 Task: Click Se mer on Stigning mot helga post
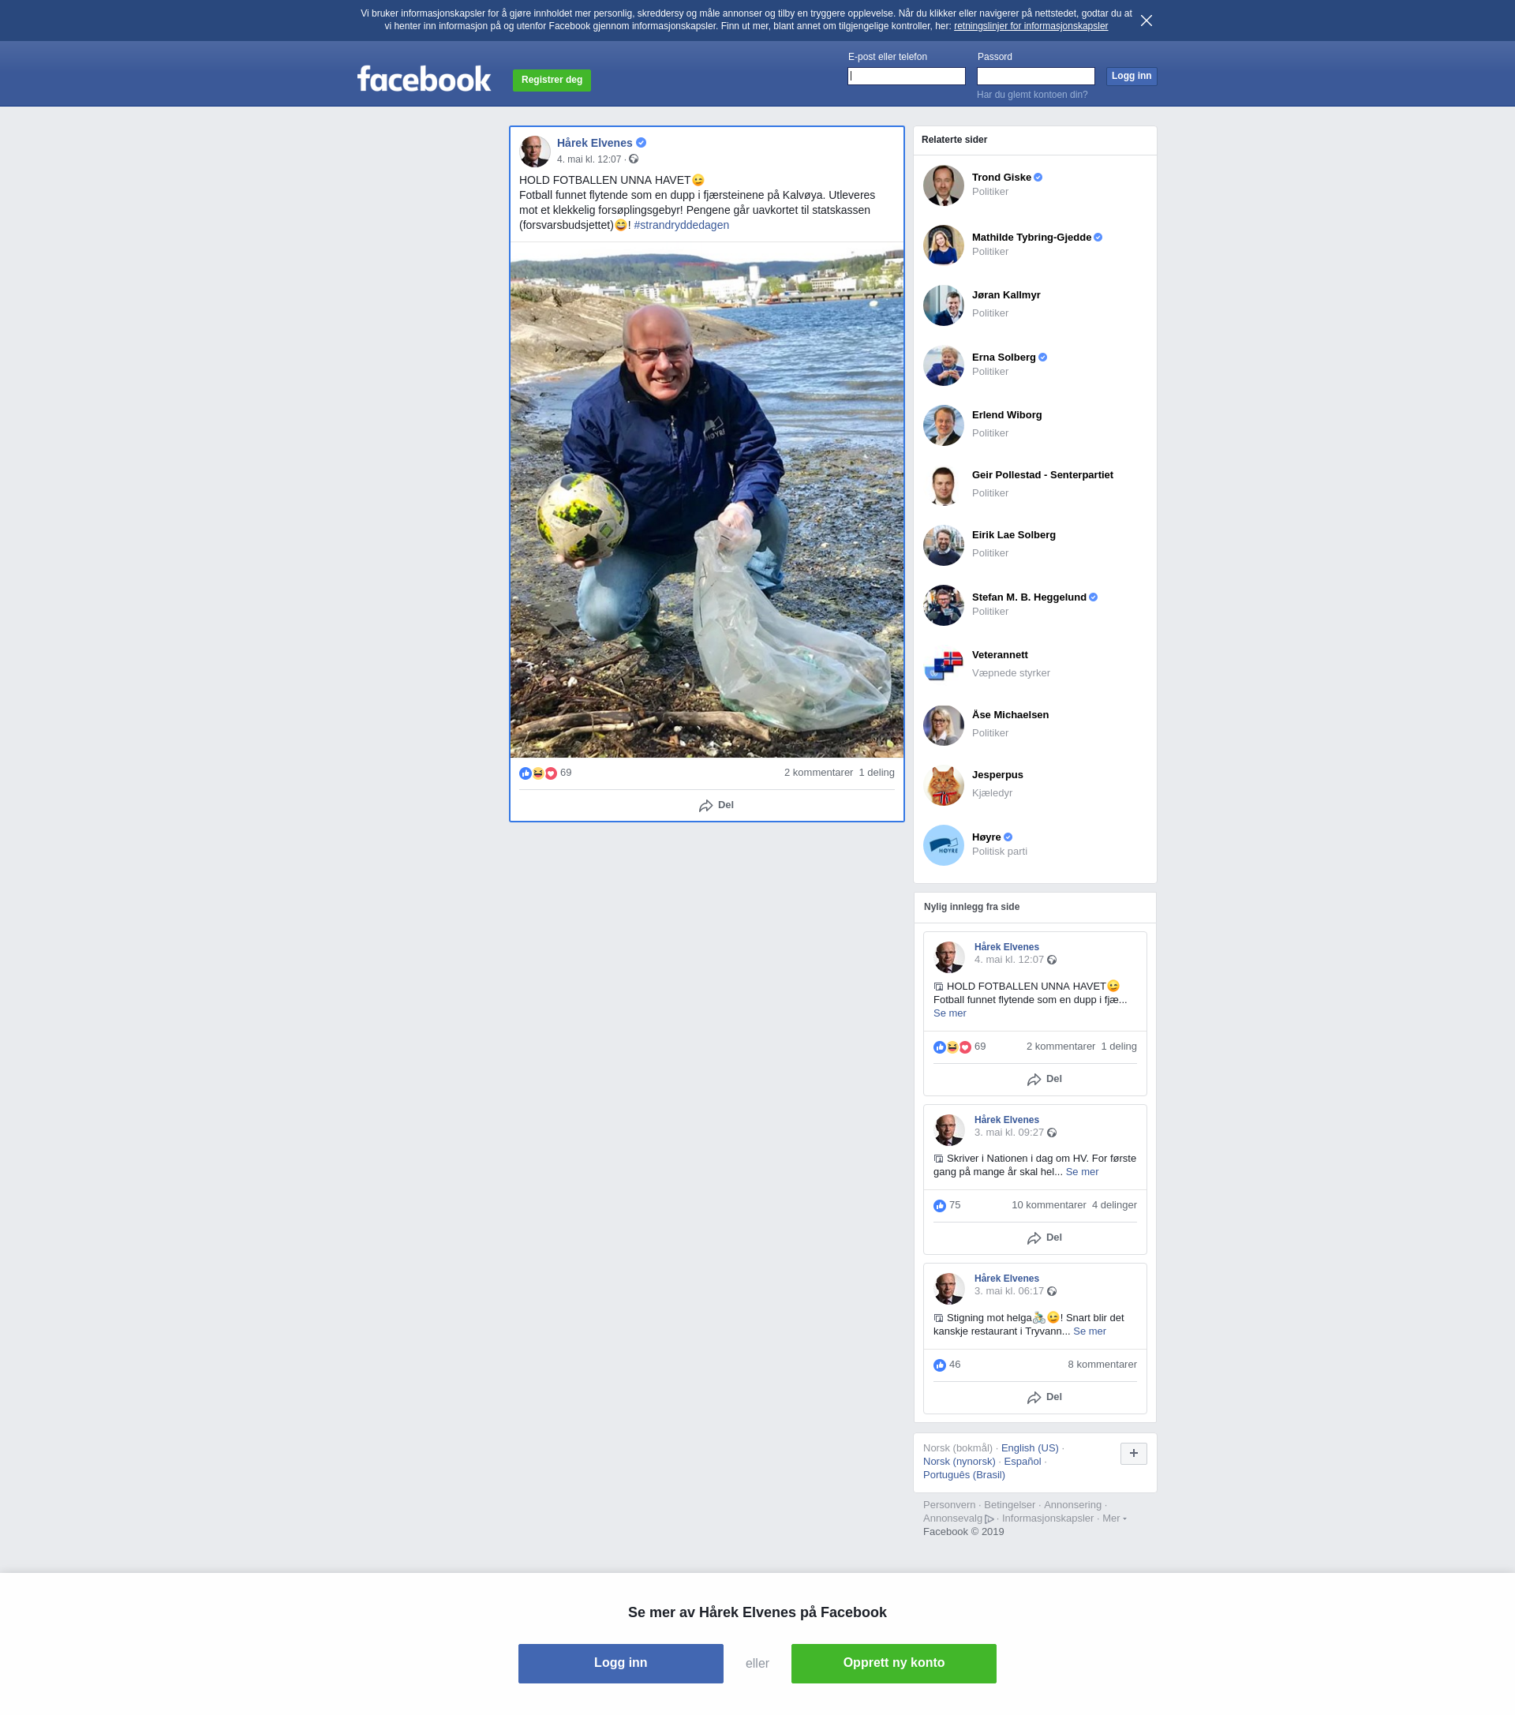tap(1089, 1331)
